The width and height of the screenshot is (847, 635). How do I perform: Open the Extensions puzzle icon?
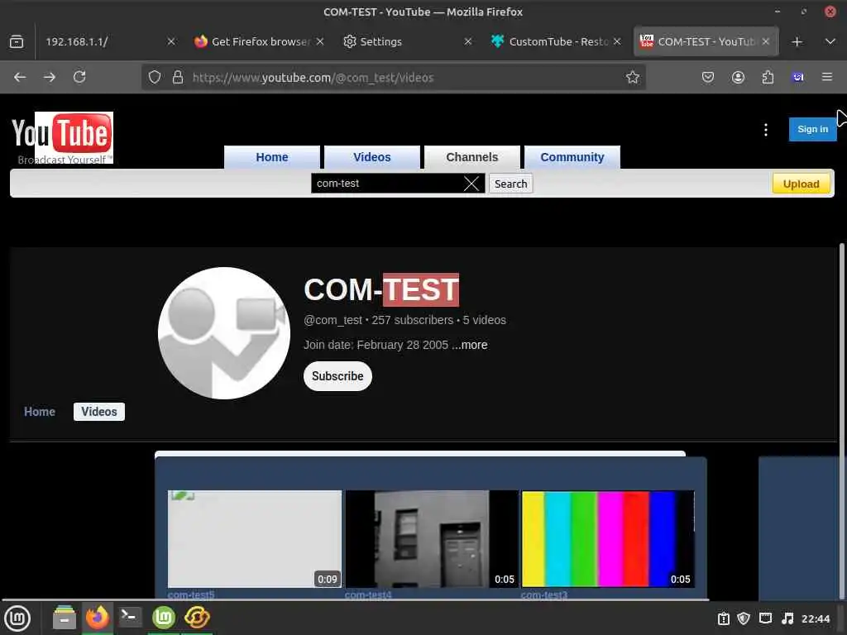(x=768, y=77)
